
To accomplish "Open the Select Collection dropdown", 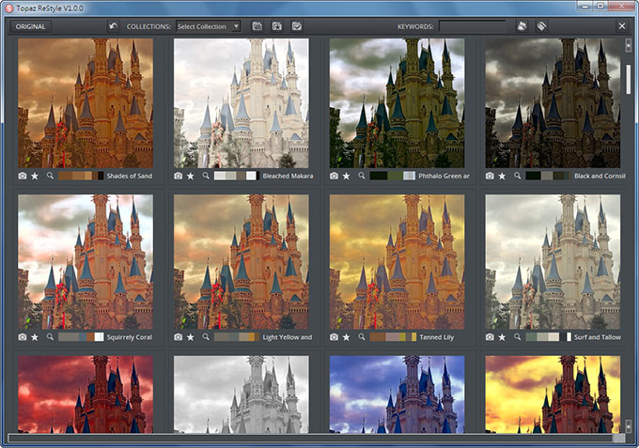I will (209, 26).
